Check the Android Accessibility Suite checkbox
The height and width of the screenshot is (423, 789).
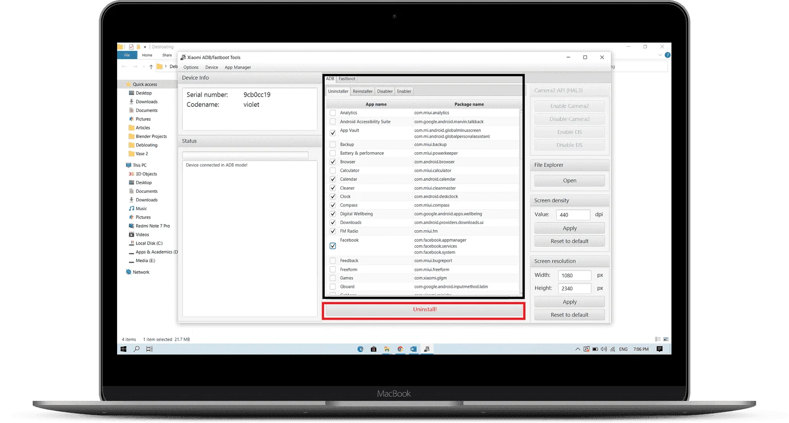(333, 122)
